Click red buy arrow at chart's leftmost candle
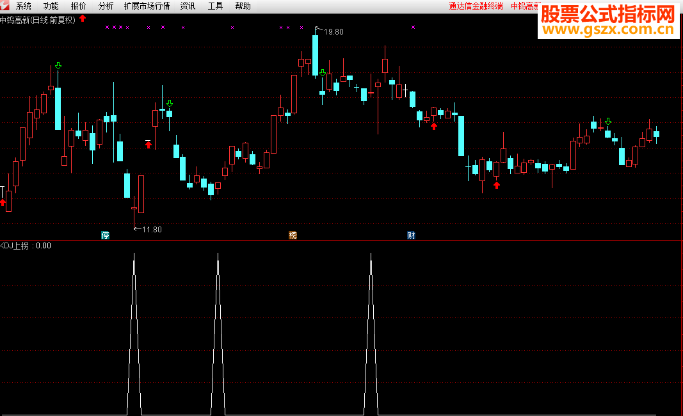This screenshot has width=683, height=416. [3, 202]
